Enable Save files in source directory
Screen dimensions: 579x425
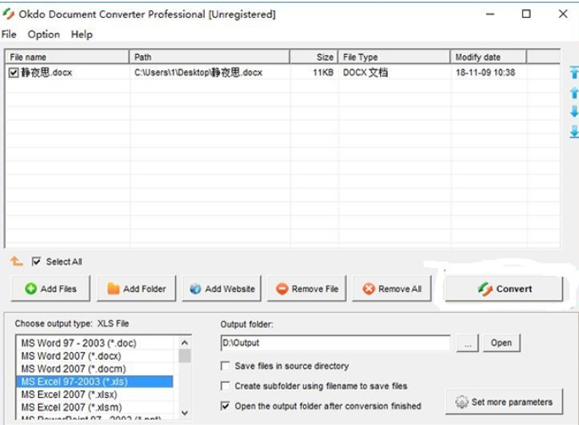pyautogui.click(x=225, y=366)
